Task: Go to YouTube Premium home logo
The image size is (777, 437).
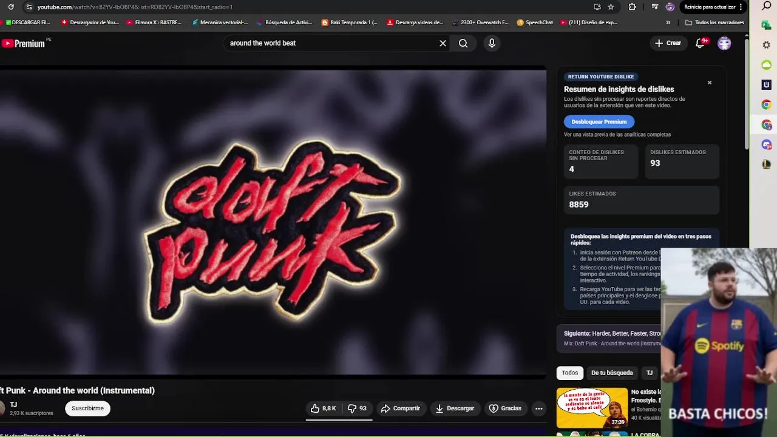Action: pyautogui.click(x=24, y=43)
